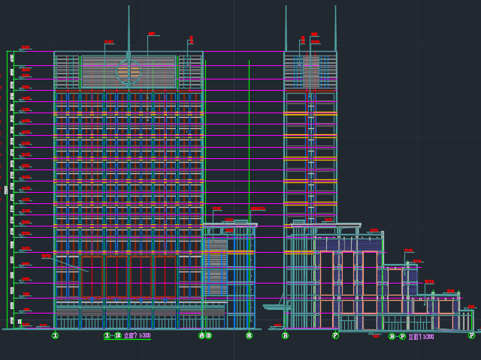Image resolution: width=481 pixels, height=360 pixels.
Task: Select grid bubble K below the podium
Action: (249, 335)
